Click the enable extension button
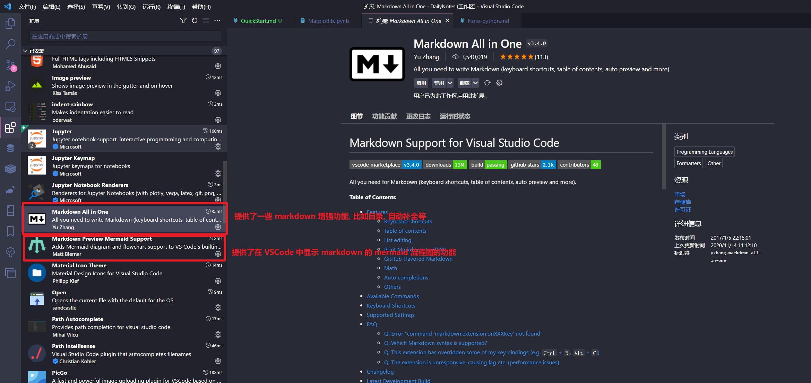The image size is (811, 383). pos(421,83)
